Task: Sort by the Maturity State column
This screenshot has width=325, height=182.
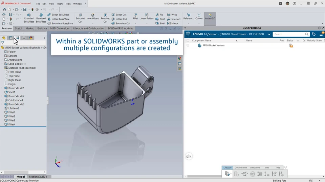Action: pos(314,40)
